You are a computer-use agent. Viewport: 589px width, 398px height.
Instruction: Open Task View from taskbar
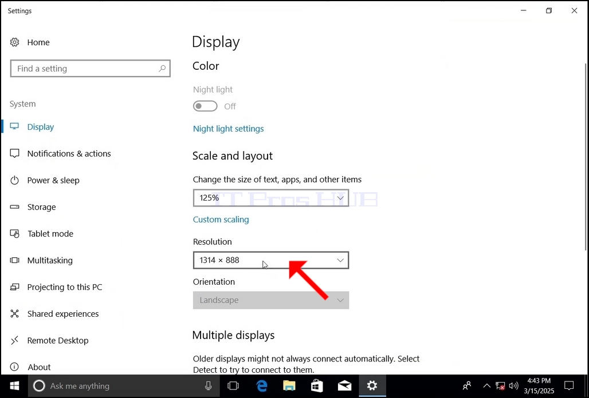click(233, 385)
